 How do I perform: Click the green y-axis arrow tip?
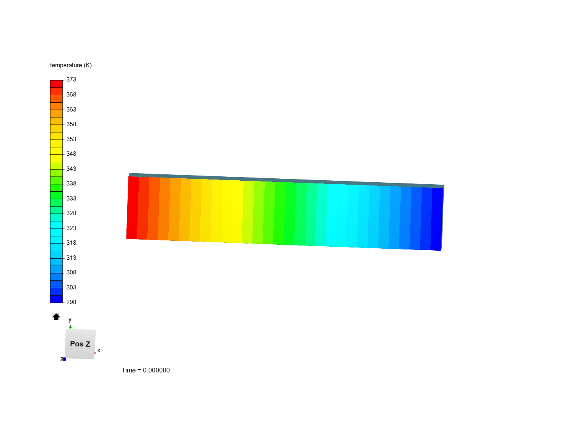click(70, 327)
